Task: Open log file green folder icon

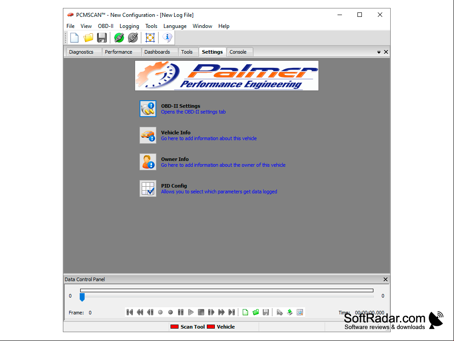Action: click(x=256, y=312)
